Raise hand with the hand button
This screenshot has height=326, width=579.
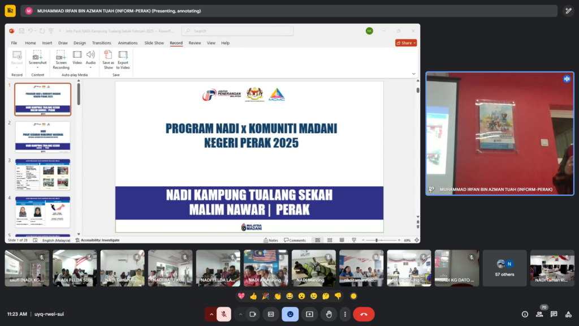click(x=329, y=314)
